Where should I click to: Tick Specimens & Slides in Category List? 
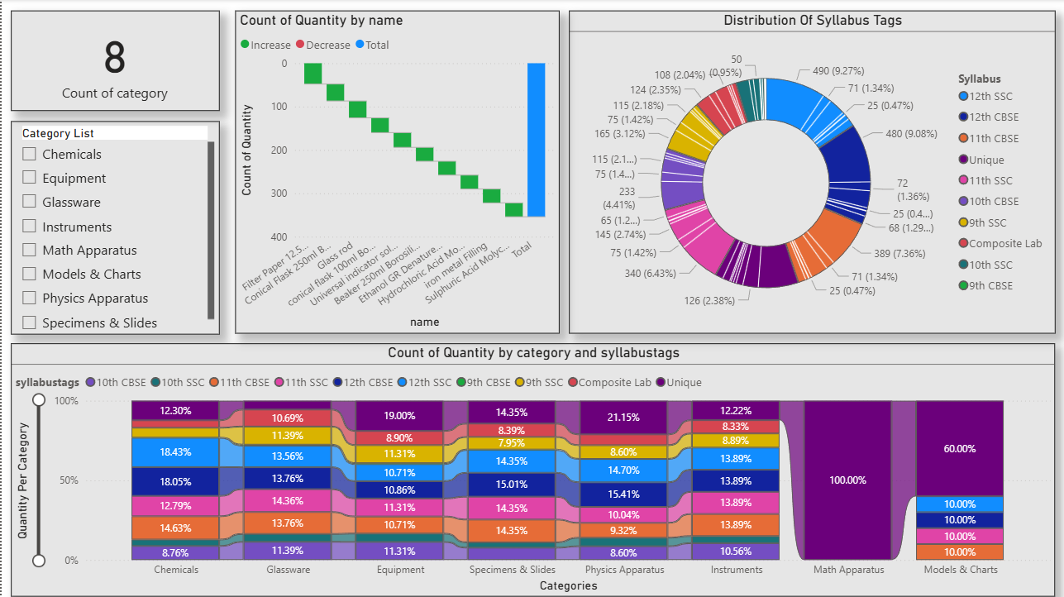29,322
